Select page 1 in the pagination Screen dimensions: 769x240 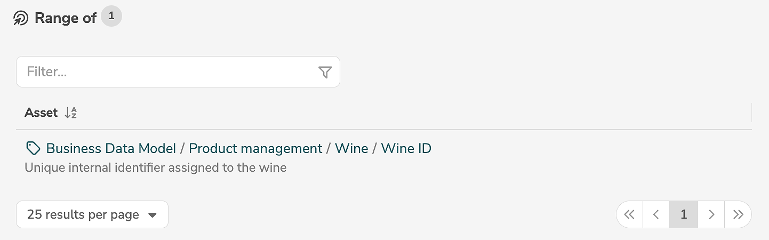[684, 215]
